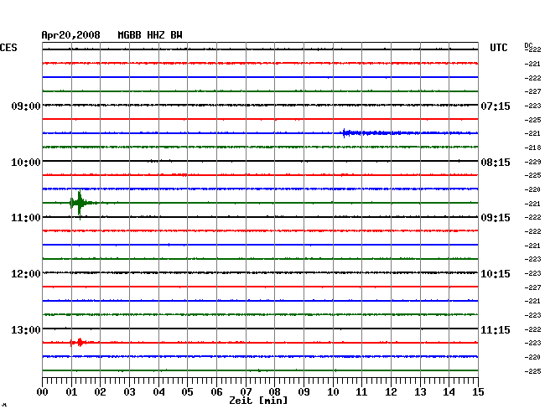The width and height of the screenshot is (545, 414).
Task: Select minute 03 on the time axis
Action: pyautogui.click(x=130, y=392)
